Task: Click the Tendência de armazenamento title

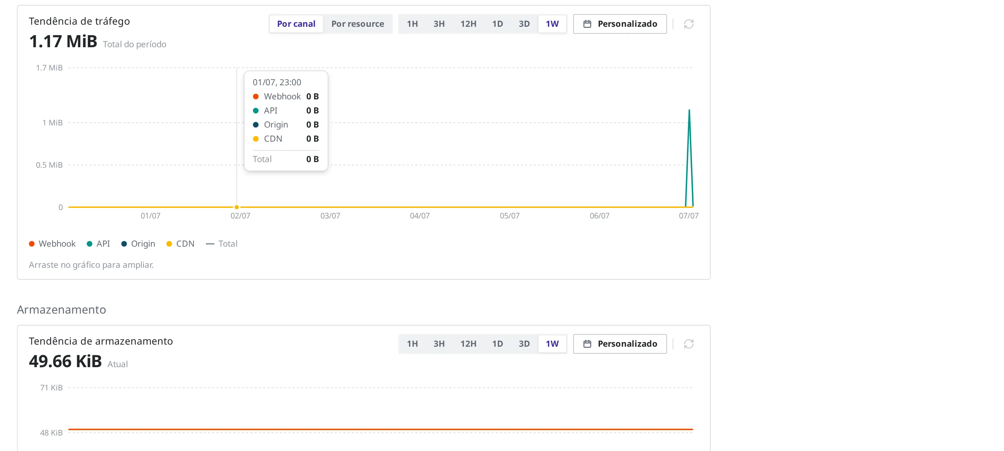Action: pos(100,341)
